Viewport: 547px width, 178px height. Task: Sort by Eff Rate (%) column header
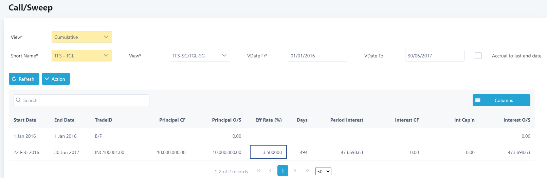click(x=269, y=120)
